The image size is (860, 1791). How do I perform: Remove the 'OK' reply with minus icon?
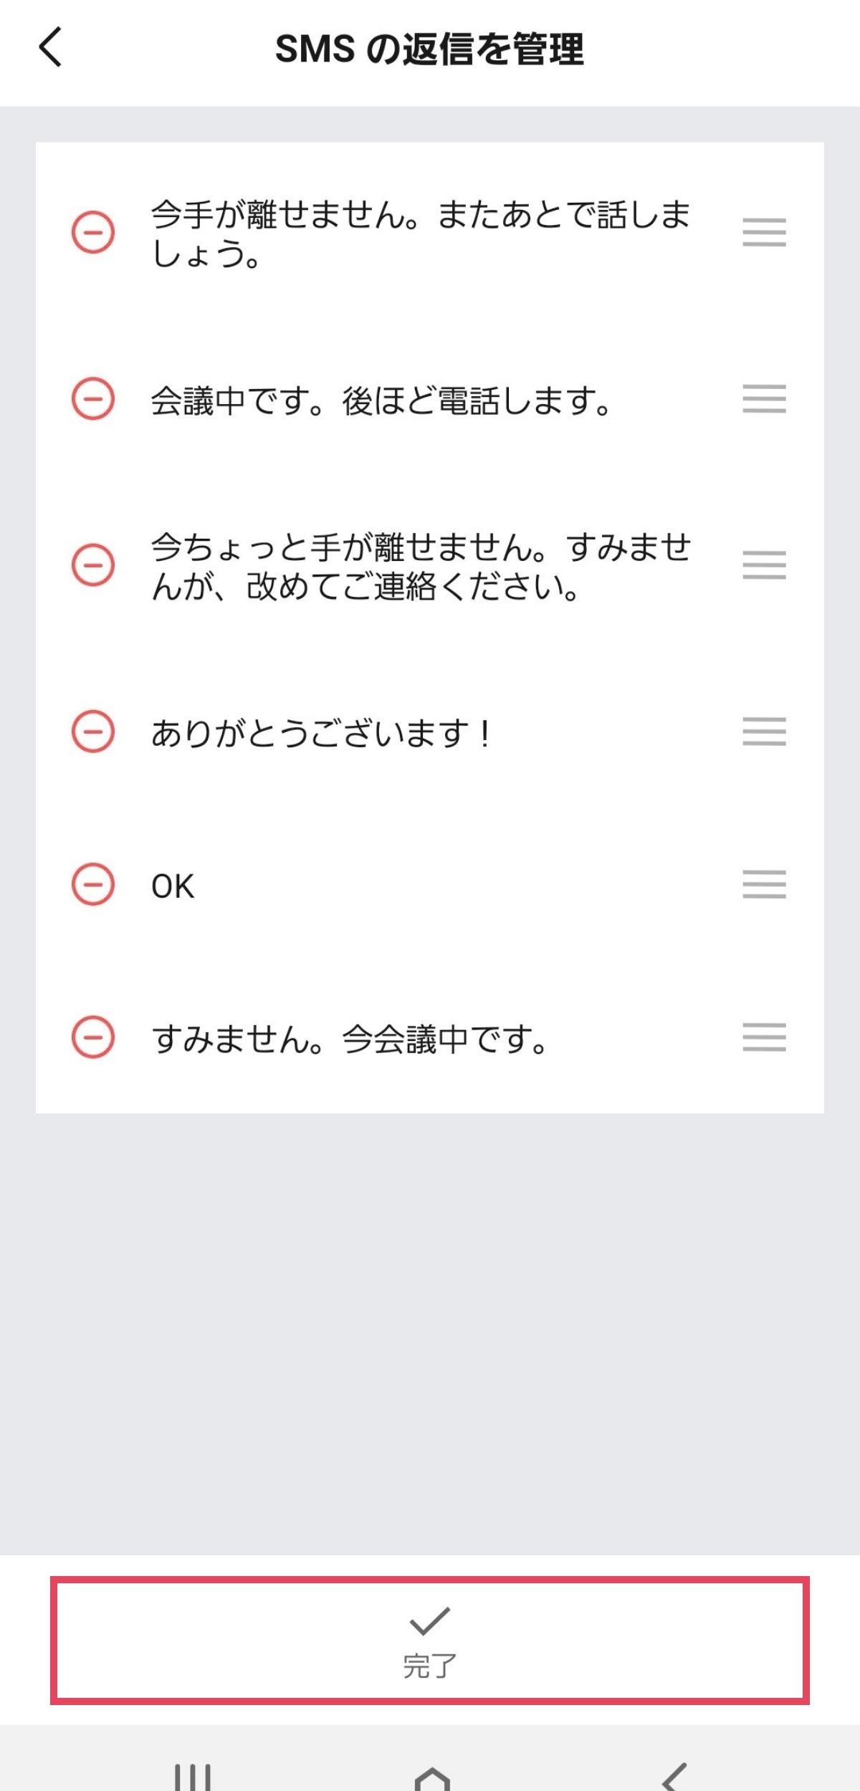pyautogui.click(x=93, y=884)
